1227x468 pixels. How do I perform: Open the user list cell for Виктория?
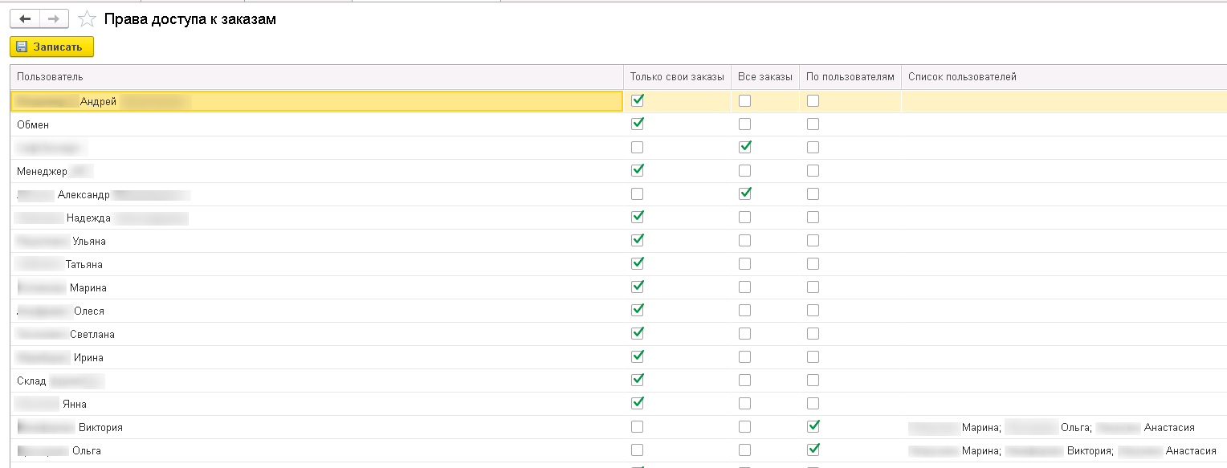[1052, 428]
